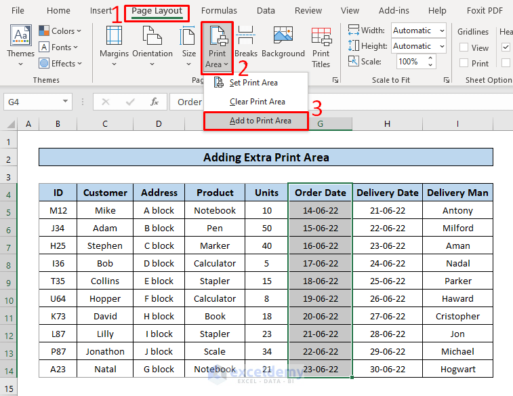Click the Insert Function fx icon
The width and height of the screenshot is (513, 396).
coord(155,102)
